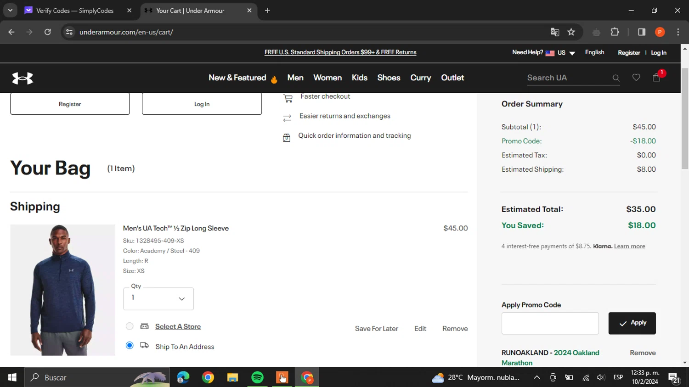Edit the bag item

[x=420, y=329]
